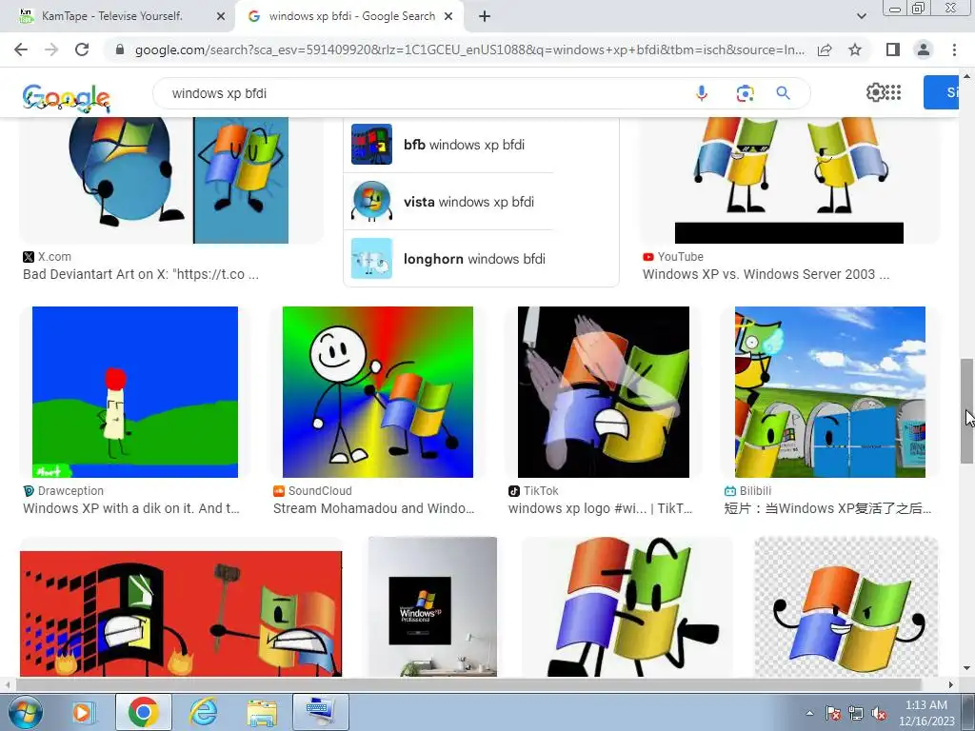Open the X.com Bad Deviantart Art image
975x731 pixels.
tap(171, 180)
